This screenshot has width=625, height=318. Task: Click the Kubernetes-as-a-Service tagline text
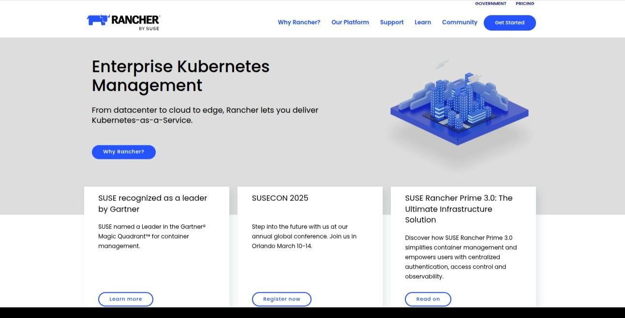tap(205, 115)
